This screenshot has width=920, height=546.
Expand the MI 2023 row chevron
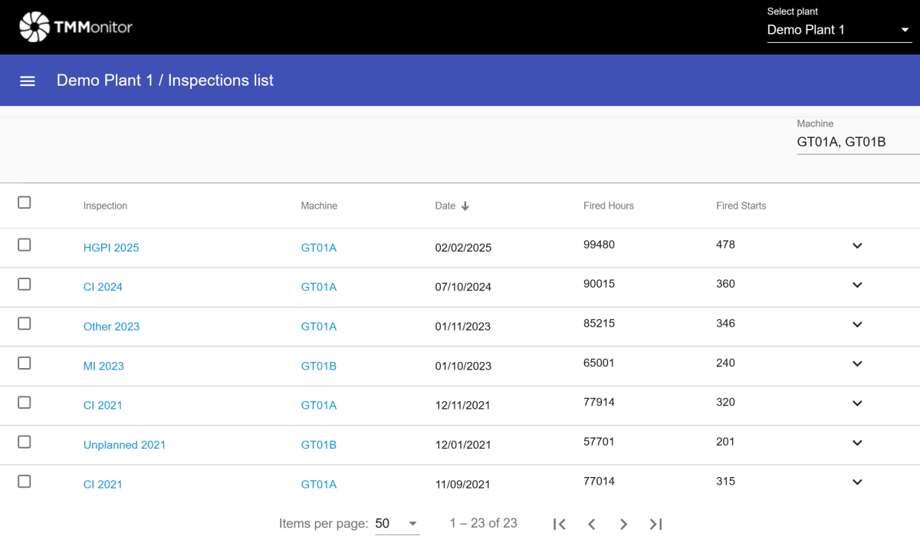coord(857,363)
